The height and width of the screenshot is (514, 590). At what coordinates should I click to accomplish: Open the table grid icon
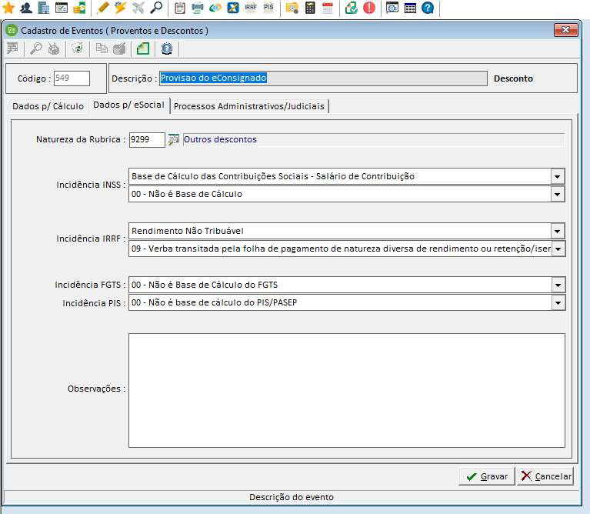410,8
